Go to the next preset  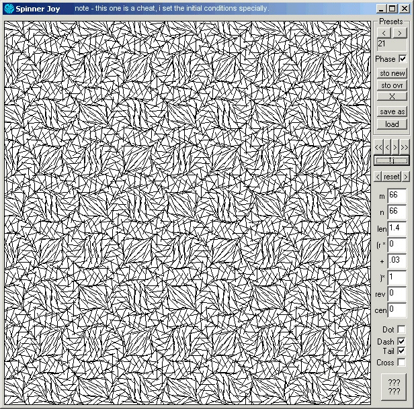tap(399, 33)
